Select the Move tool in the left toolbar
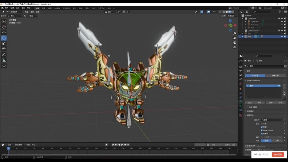Screen dimensions: 288x162 point(4,33)
